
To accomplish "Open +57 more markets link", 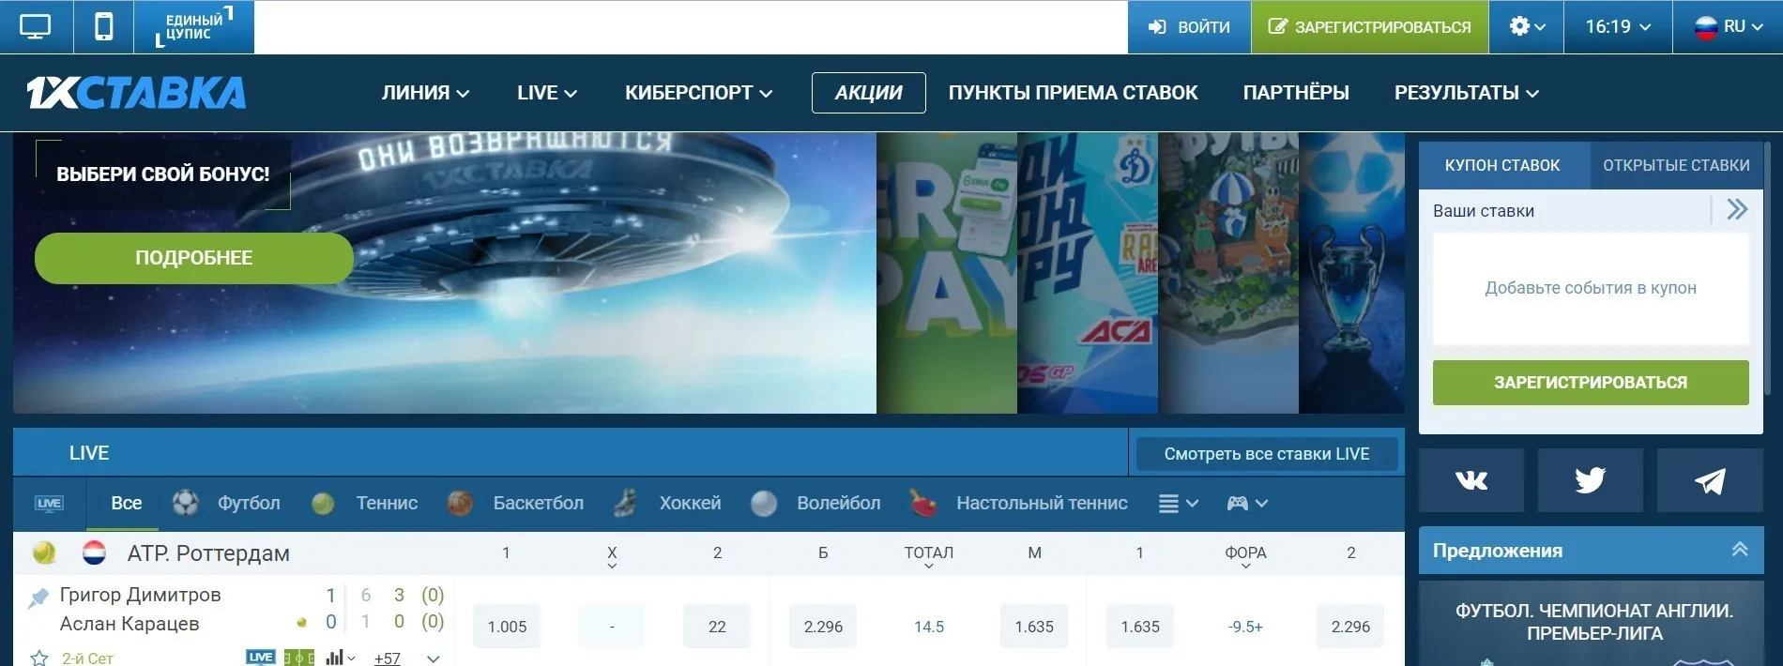I will pos(387,658).
